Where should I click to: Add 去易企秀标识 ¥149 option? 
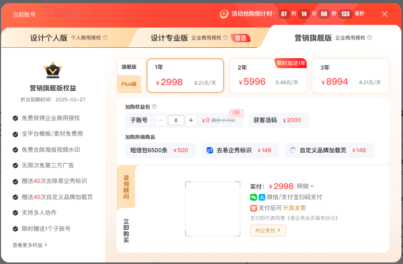240,150
